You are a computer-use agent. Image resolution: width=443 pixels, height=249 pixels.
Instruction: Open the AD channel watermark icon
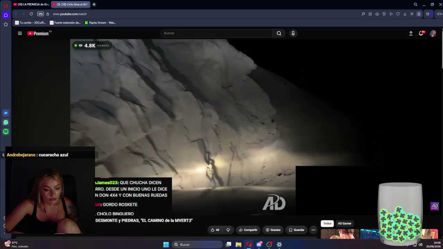[x=434, y=206]
